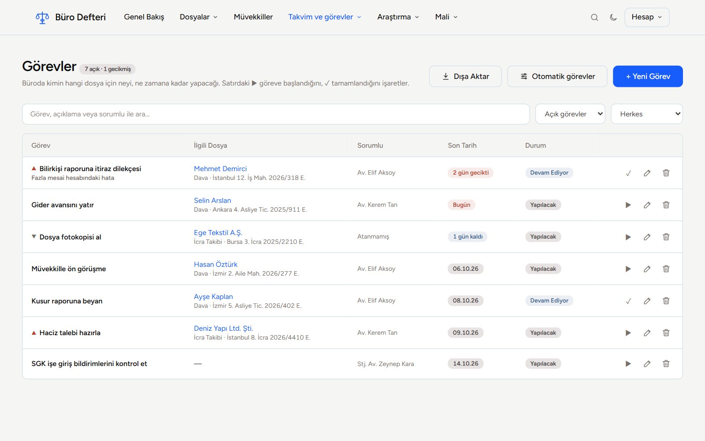Expand the Mali navigation menu

click(x=446, y=17)
